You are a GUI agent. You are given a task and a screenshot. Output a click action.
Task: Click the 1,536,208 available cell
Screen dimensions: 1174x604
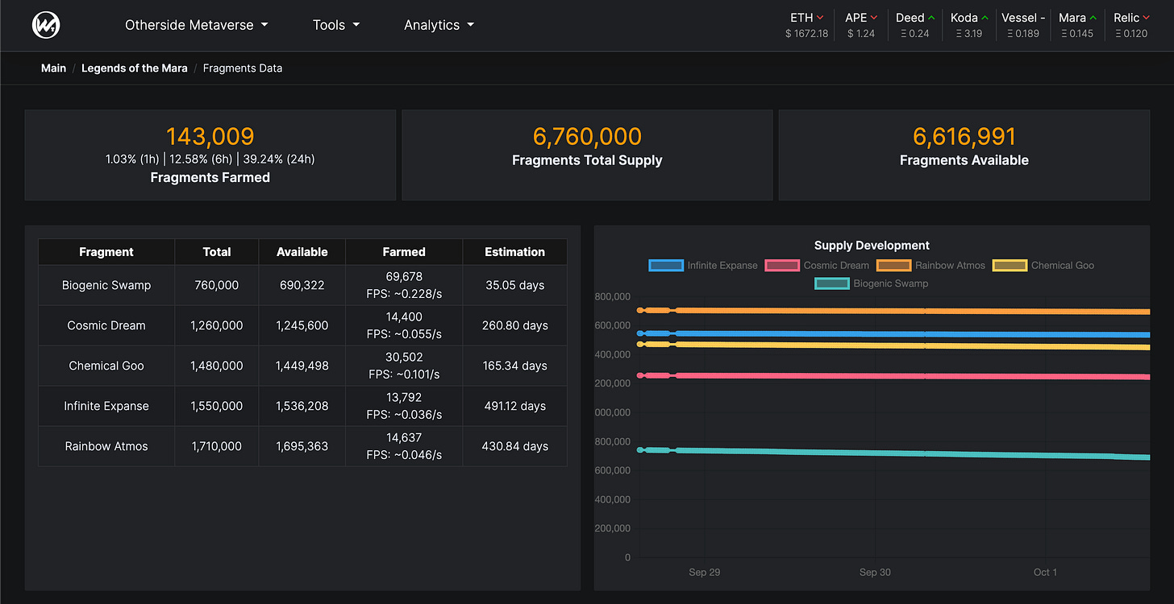click(302, 406)
